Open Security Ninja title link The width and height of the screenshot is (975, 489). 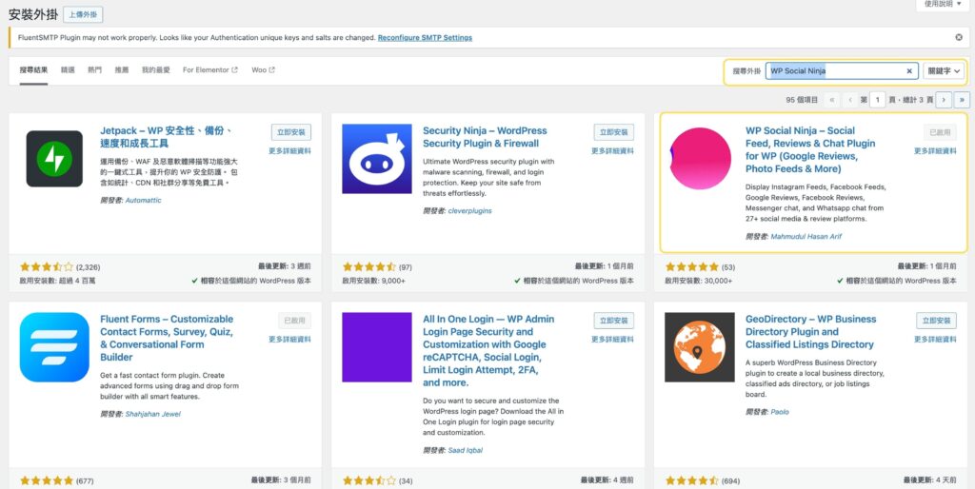485,137
